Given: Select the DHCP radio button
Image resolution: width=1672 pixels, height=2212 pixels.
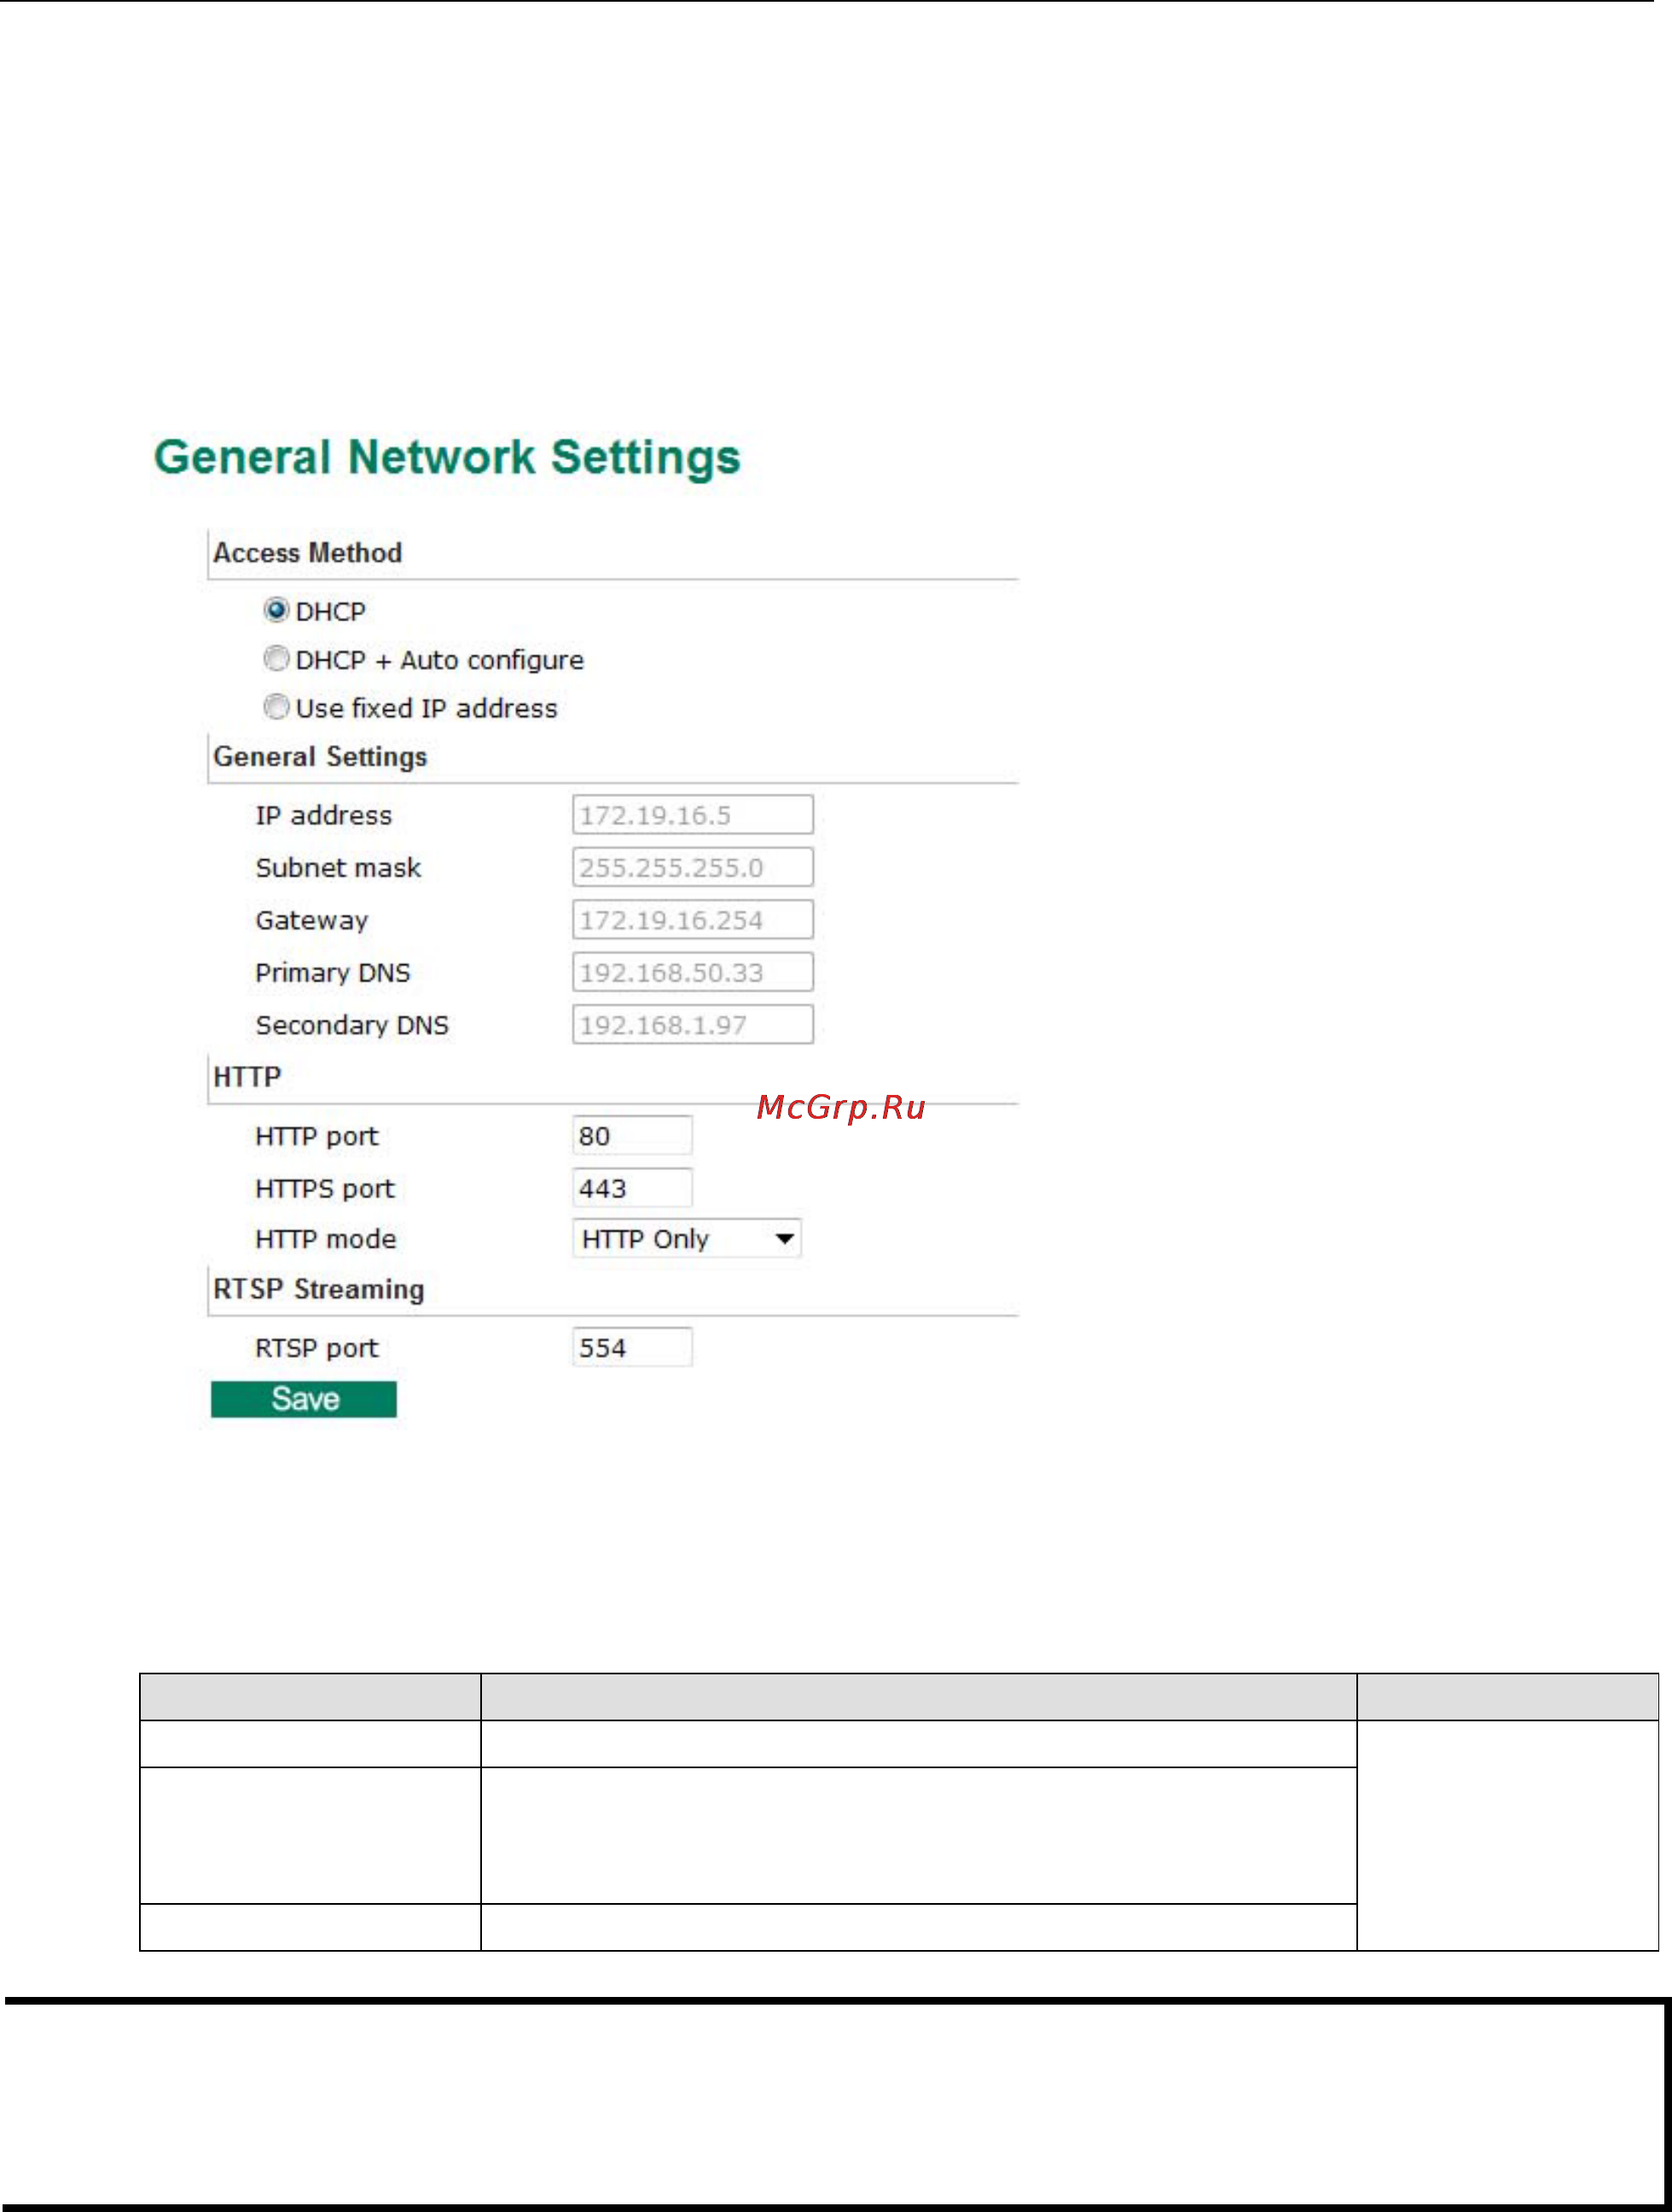Looking at the screenshot, I should pos(276,610).
